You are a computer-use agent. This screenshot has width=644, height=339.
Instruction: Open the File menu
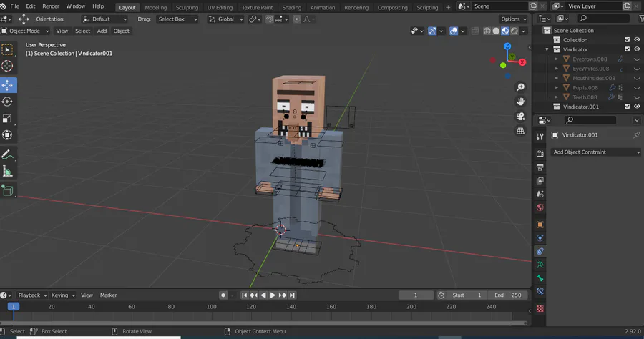coord(15,6)
